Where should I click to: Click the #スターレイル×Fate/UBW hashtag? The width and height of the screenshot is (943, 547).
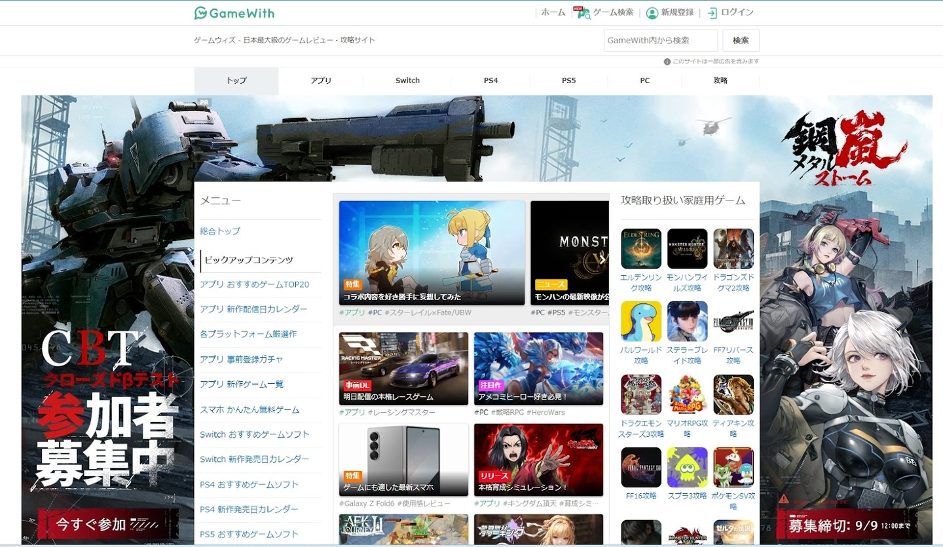[x=428, y=313]
